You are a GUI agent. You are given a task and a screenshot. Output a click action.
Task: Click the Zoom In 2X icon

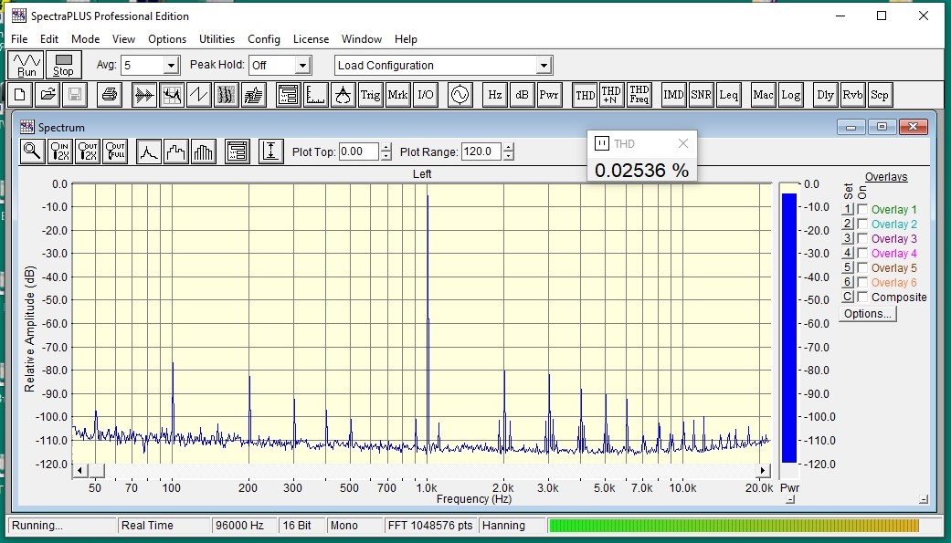[x=60, y=151]
